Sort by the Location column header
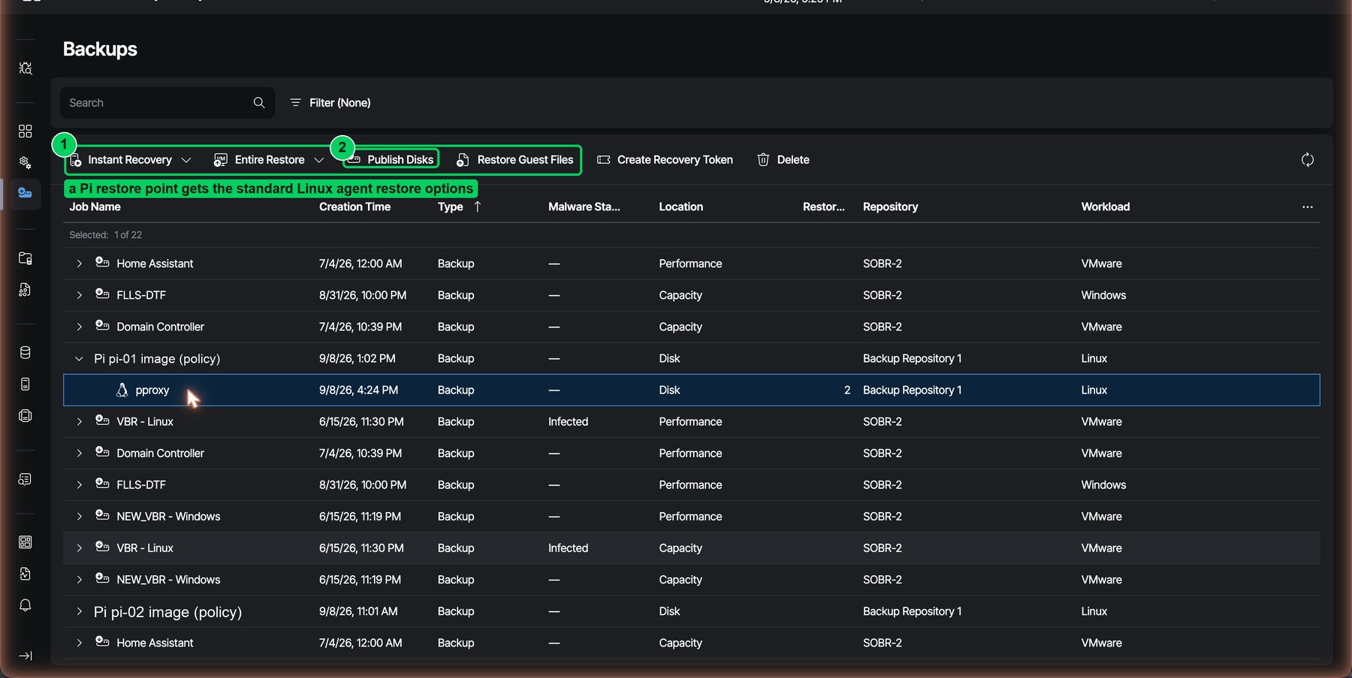1352x678 pixels. pos(681,206)
